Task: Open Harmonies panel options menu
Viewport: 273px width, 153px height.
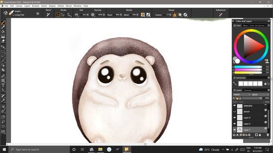Action: (269, 77)
